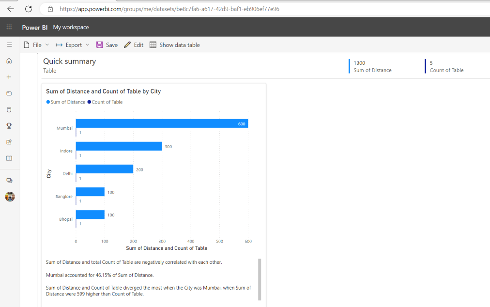Click the Create plus icon
Screen dimensions: 490x307
pos(9,77)
